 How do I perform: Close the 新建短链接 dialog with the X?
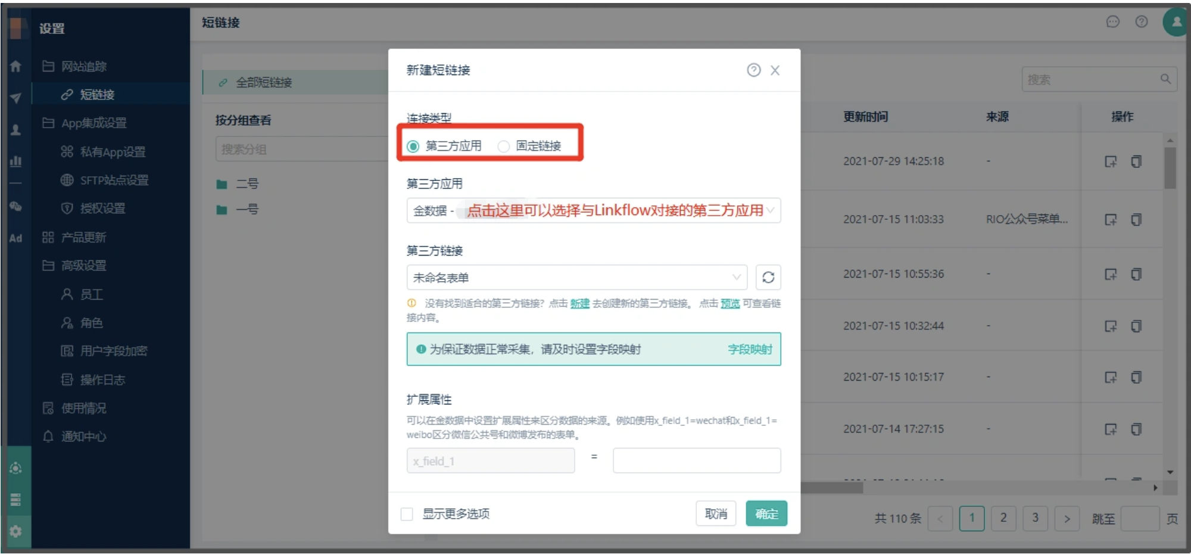tap(775, 70)
